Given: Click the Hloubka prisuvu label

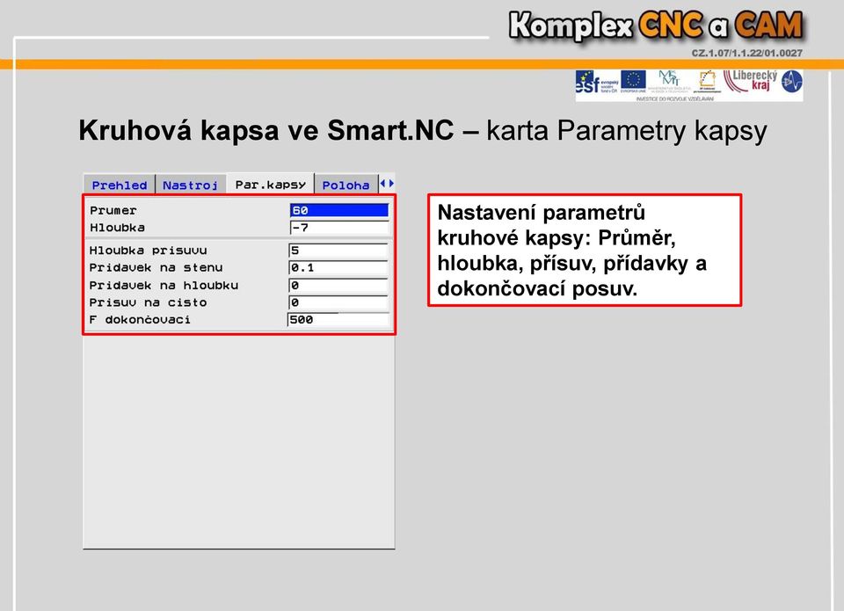Looking at the screenshot, I should coord(148,251).
